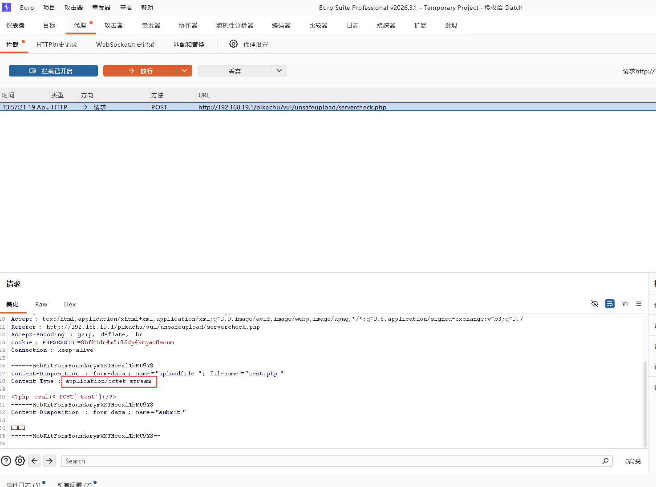
Task: Click the <?php eval payload line
Action: 64,397
